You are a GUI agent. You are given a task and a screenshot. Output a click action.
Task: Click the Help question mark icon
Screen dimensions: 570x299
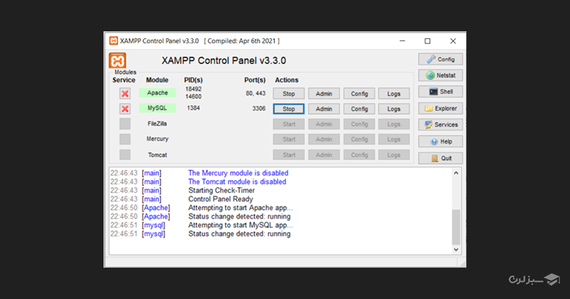(440, 141)
